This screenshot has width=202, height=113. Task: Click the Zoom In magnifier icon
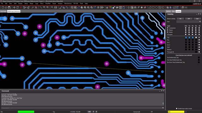85,8
